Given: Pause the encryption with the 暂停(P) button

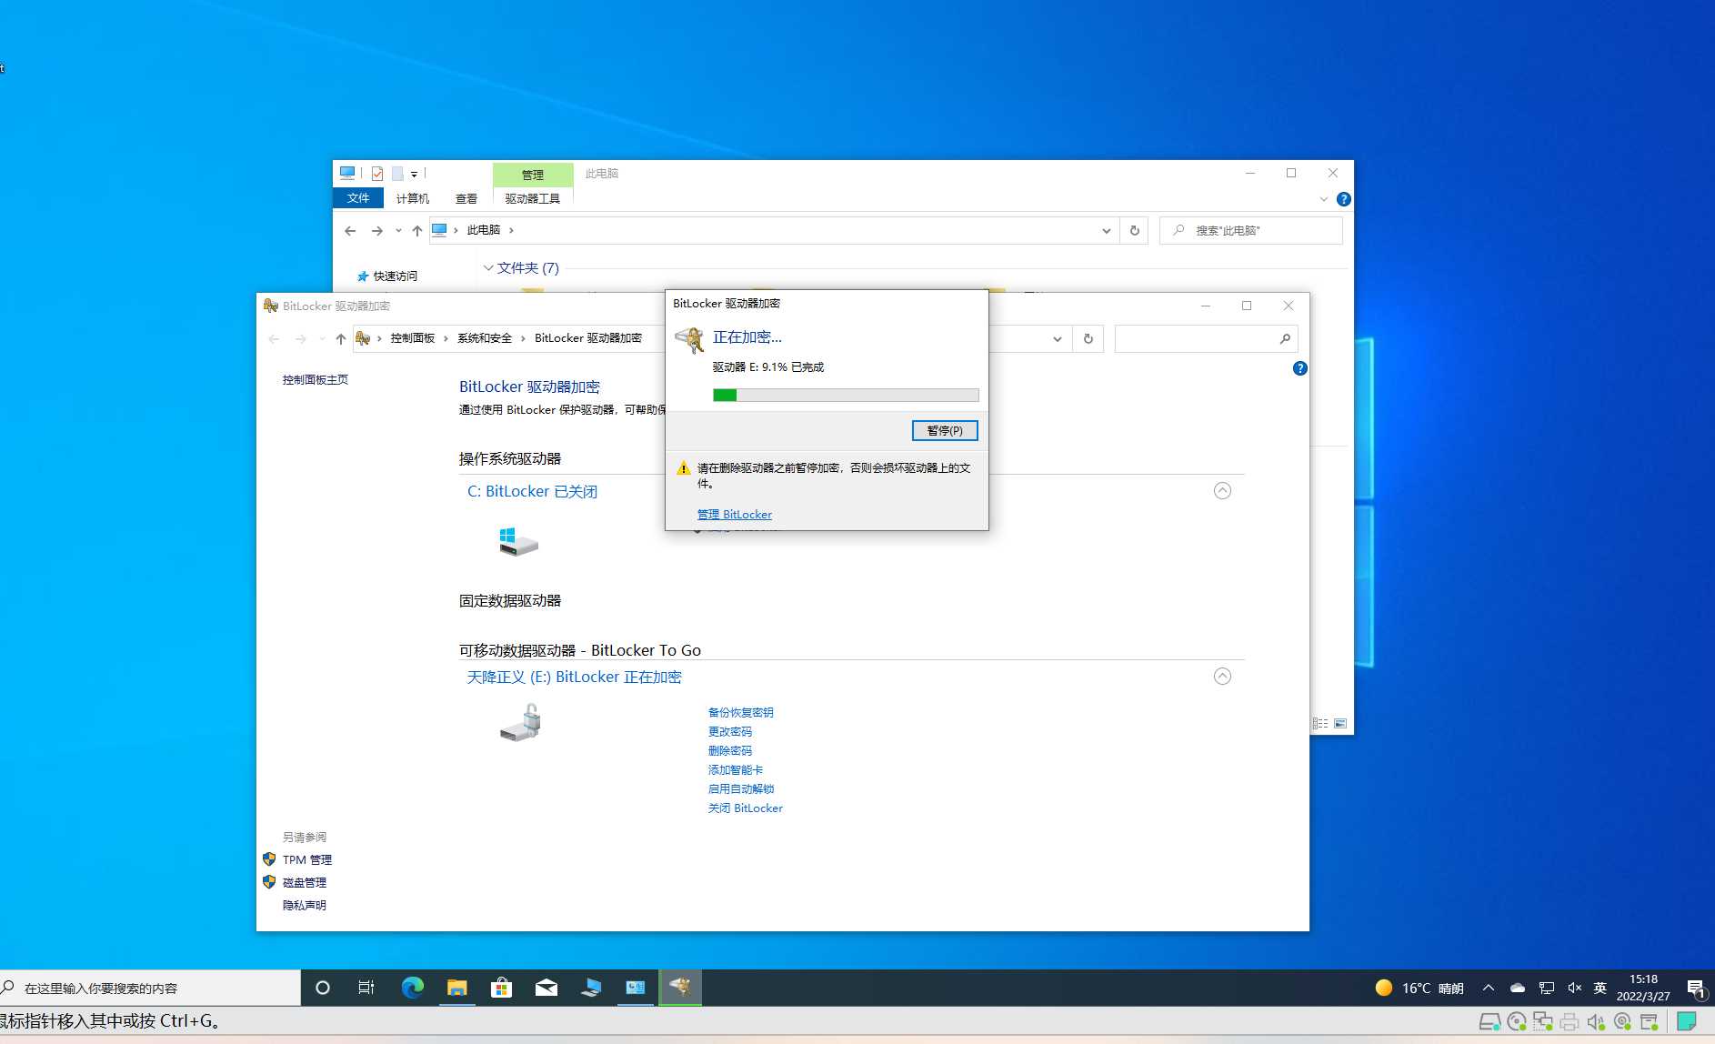Looking at the screenshot, I should tap(945, 430).
